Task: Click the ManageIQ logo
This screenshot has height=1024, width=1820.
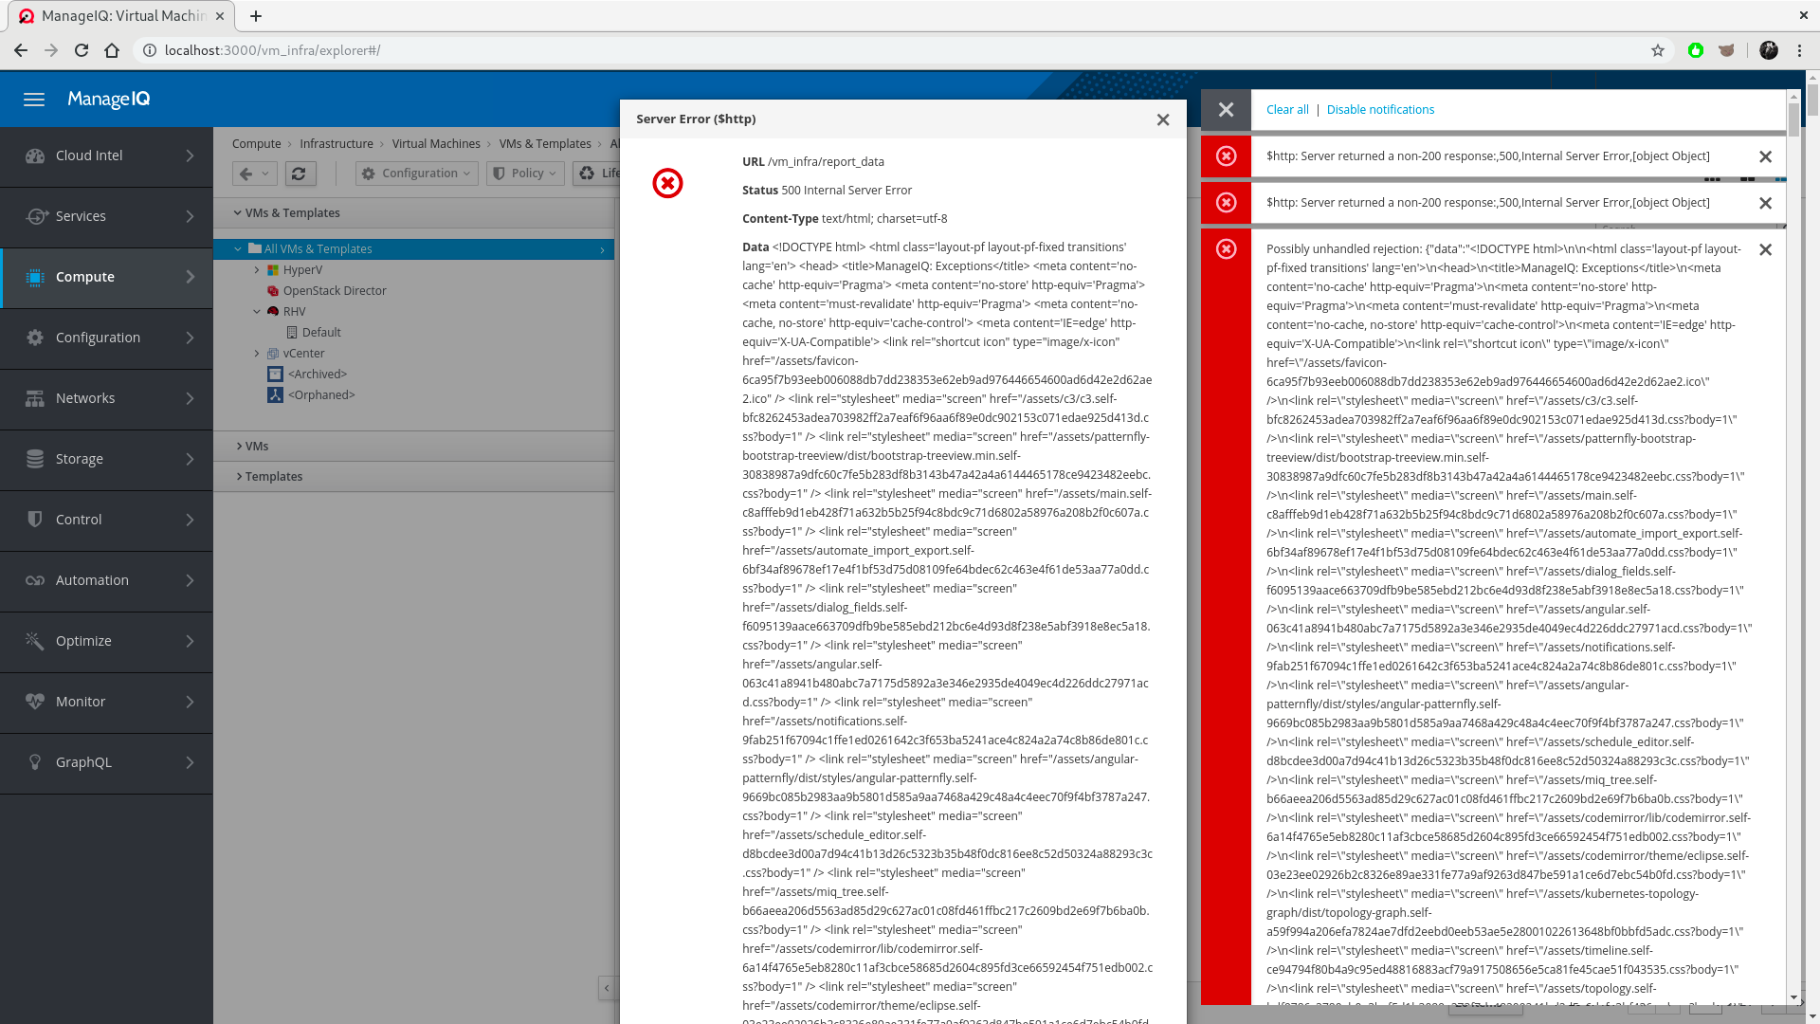Action: coord(108,100)
